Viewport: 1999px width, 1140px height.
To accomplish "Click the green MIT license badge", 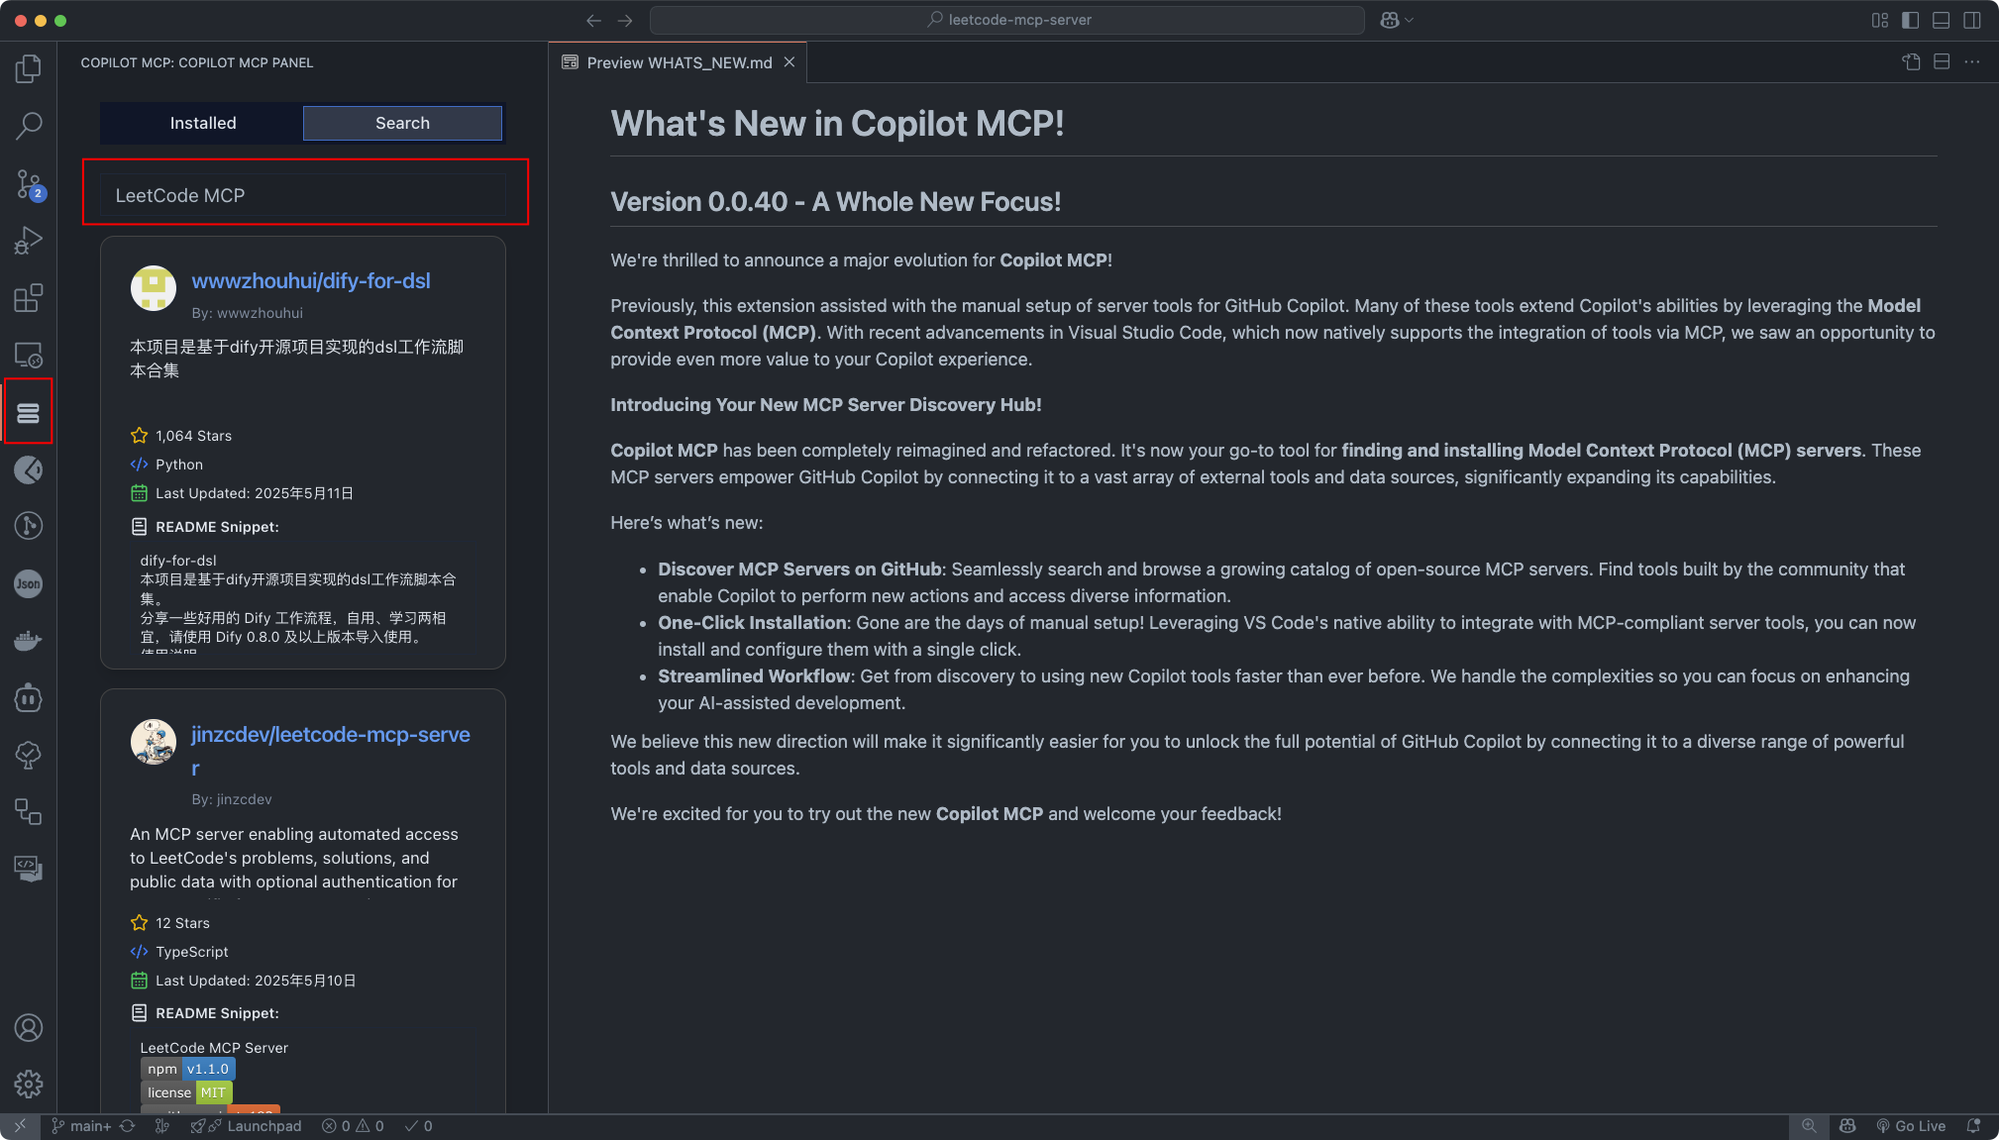I will 213,1092.
